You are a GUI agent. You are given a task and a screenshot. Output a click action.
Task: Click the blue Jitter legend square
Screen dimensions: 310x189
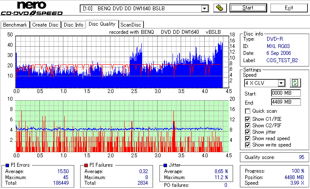pos(165,165)
